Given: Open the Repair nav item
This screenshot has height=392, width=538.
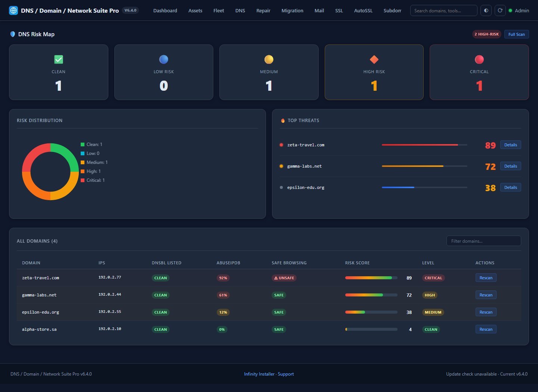Looking at the screenshot, I should coord(263,10).
